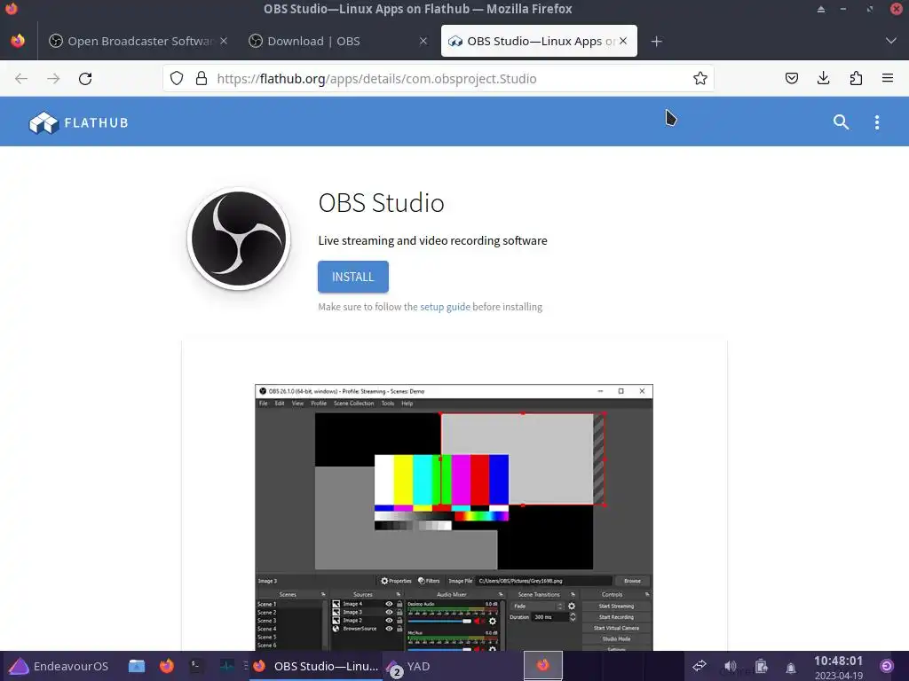
Task: Go back one page
Action: [x=21, y=79]
